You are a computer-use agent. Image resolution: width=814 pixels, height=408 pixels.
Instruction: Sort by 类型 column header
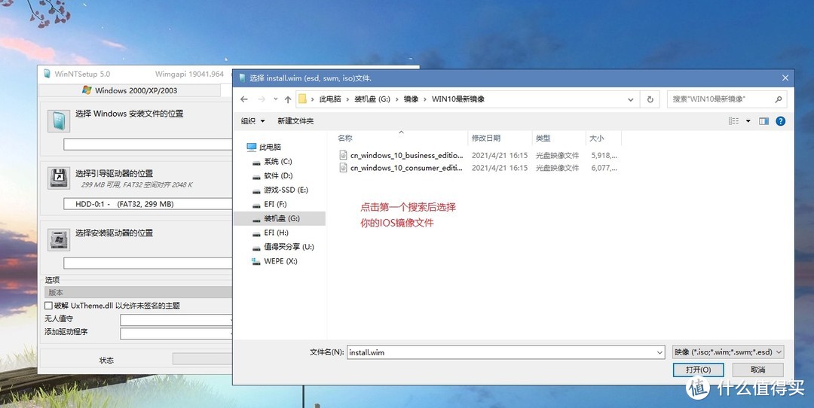(543, 138)
